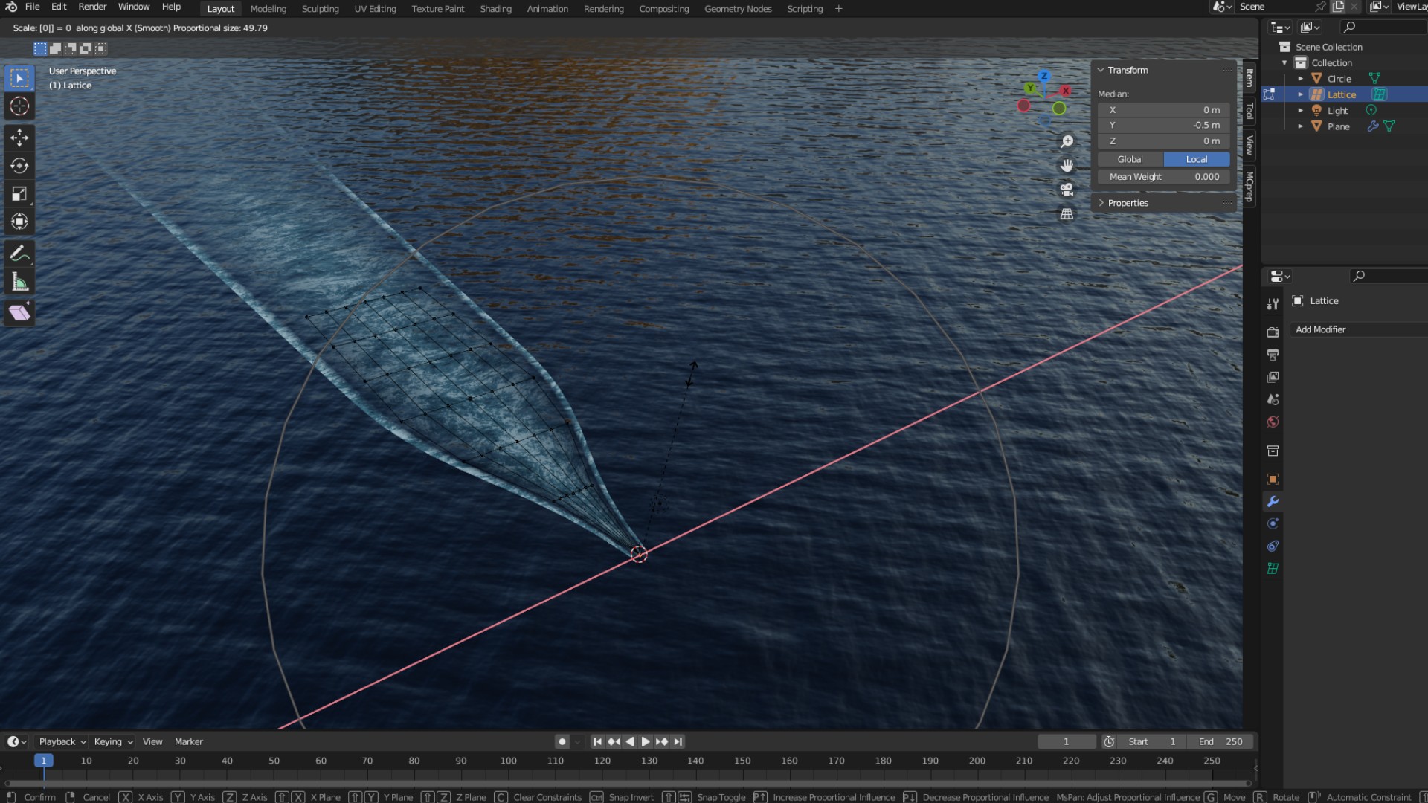This screenshot has height=803, width=1428.
Task: Switch transform orientation to Global
Action: 1130,159
